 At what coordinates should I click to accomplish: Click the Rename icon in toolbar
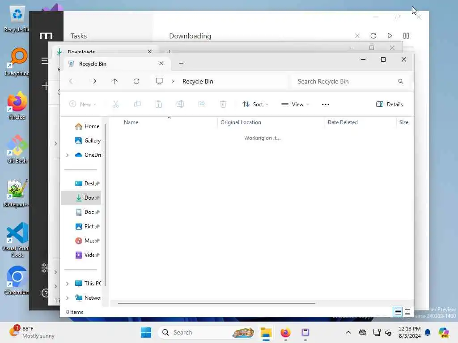(x=180, y=104)
